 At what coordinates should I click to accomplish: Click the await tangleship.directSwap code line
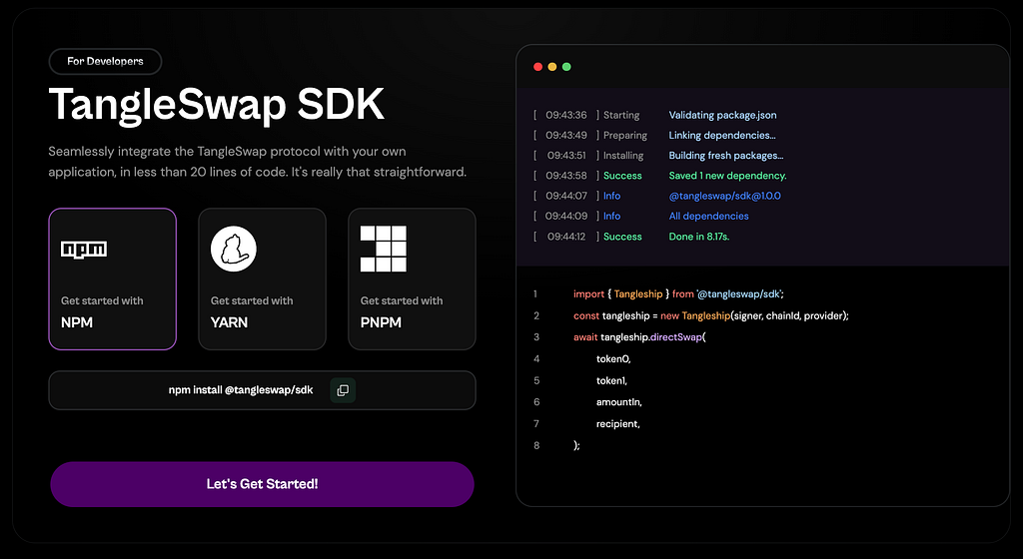[x=639, y=336]
